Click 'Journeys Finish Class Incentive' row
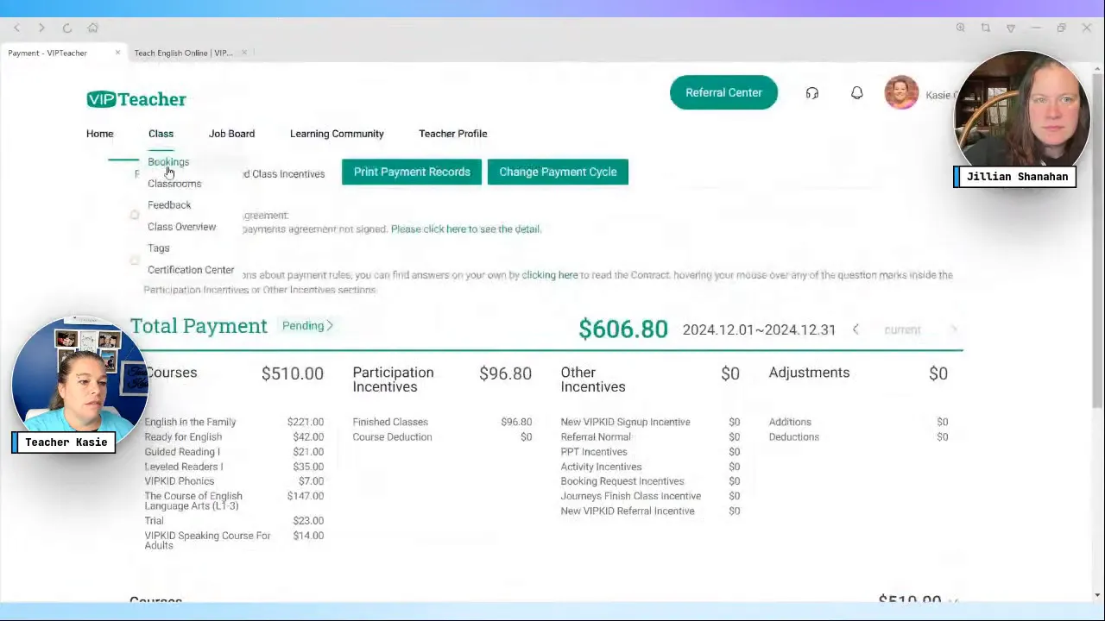This screenshot has width=1105, height=621. [650, 496]
